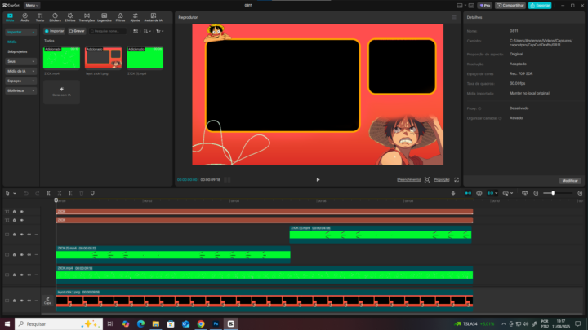The image size is (588, 330).
Task: Mute the layot z1ck 1.png track
Action: [29, 301]
